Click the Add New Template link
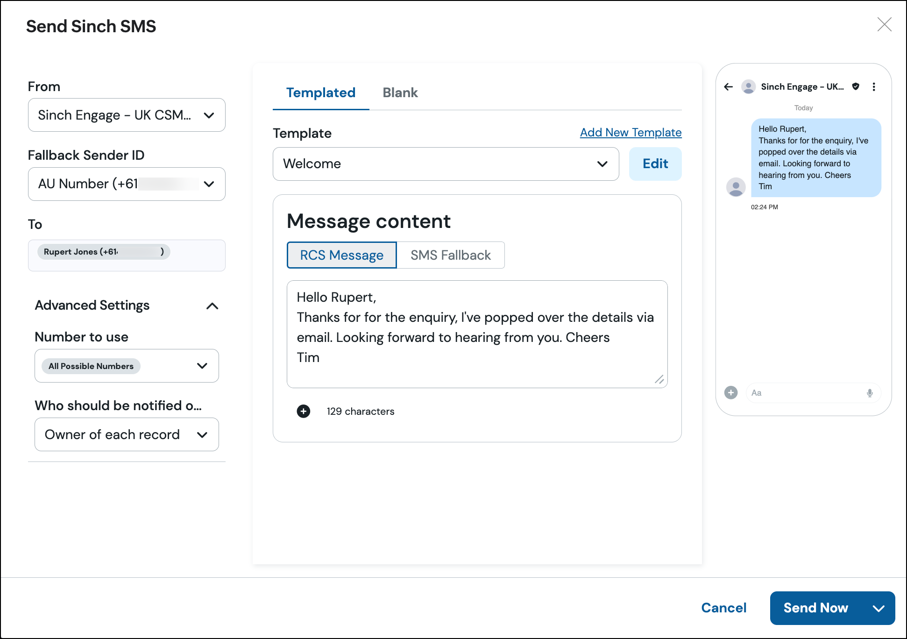 coord(631,133)
